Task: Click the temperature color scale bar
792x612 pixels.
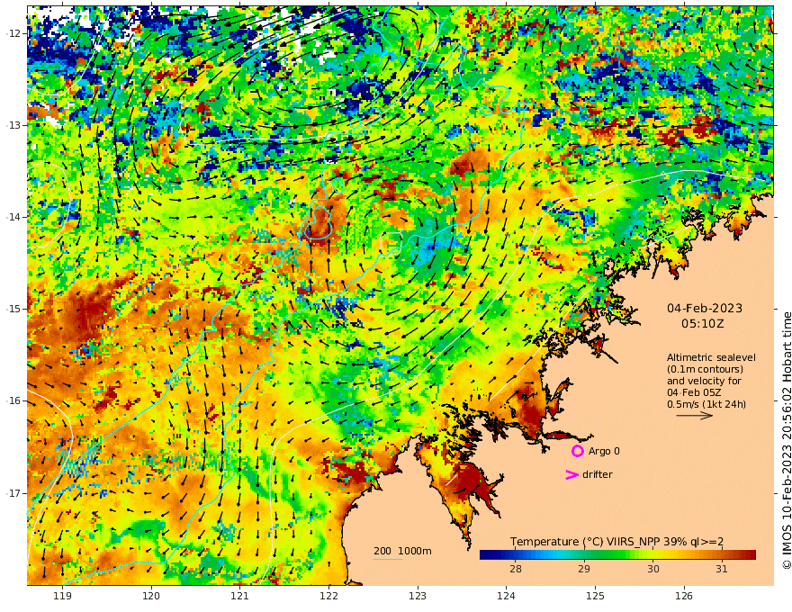Action: (617, 555)
